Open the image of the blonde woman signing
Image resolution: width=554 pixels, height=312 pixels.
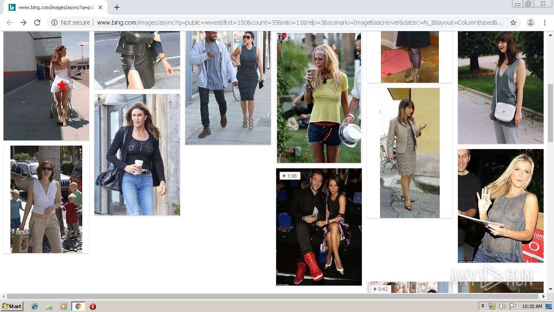(501, 206)
